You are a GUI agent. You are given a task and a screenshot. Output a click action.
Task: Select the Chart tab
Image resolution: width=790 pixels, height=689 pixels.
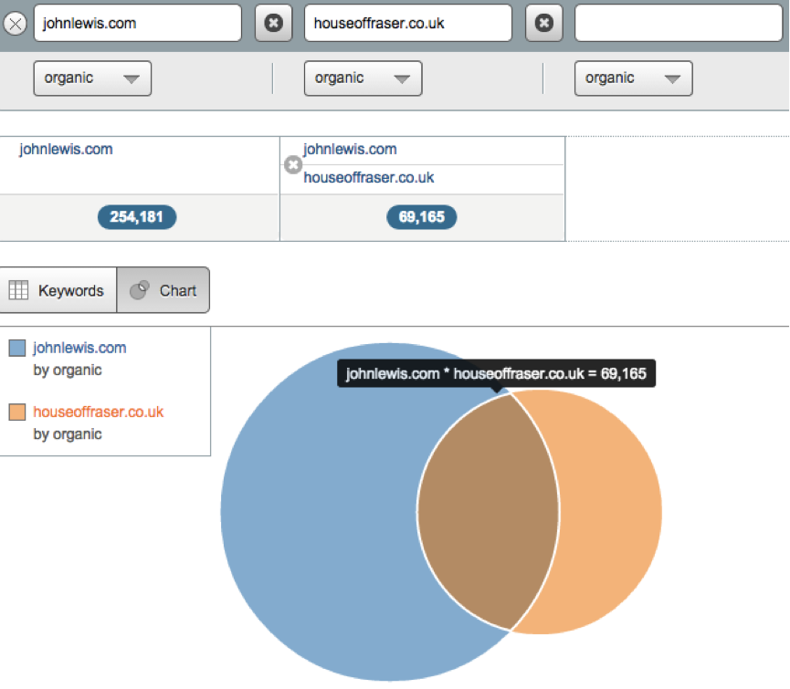pos(163,290)
